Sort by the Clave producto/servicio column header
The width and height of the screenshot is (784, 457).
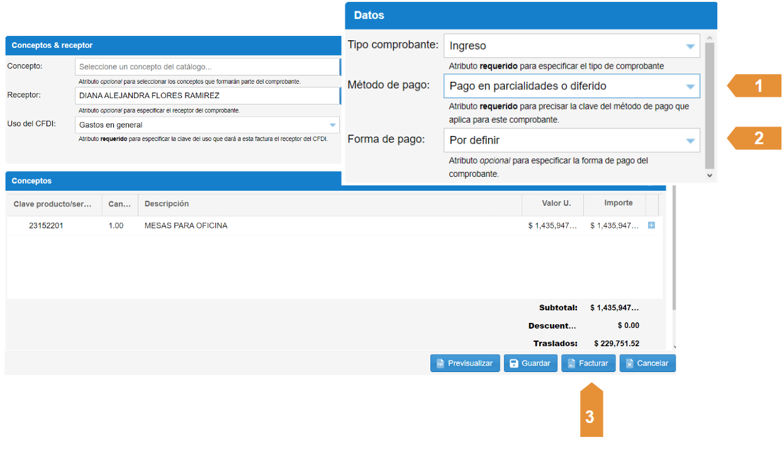(54, 204)
